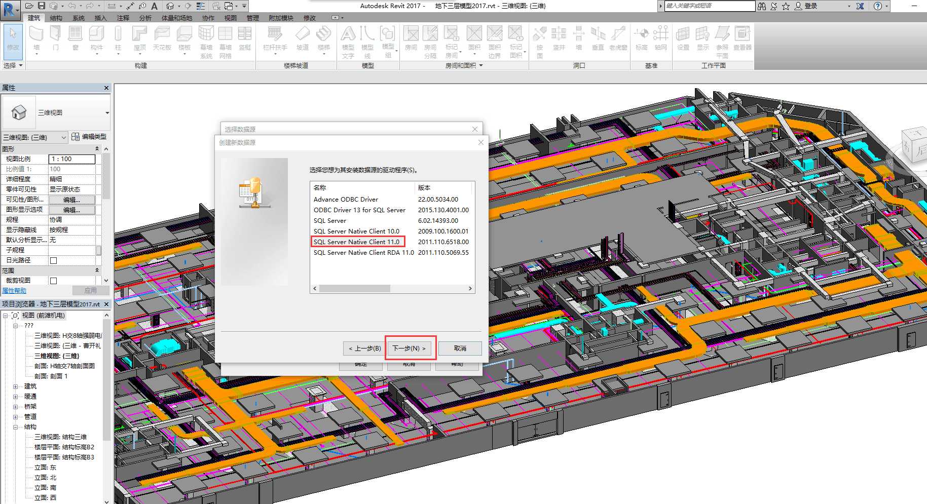927x504 pixels.
Task: Select the Text 'A' tool in quick access toolbar
Action: 155,6
